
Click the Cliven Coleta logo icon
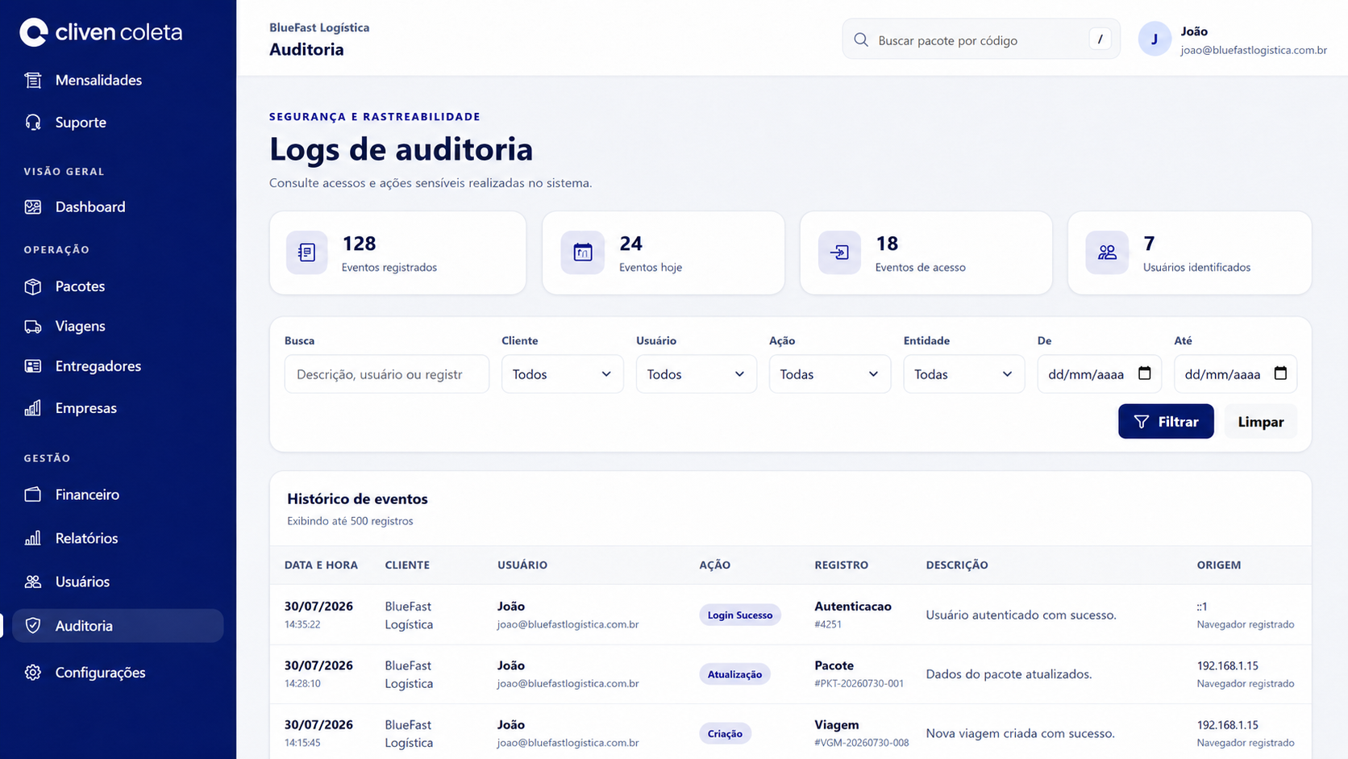point(34,32)
